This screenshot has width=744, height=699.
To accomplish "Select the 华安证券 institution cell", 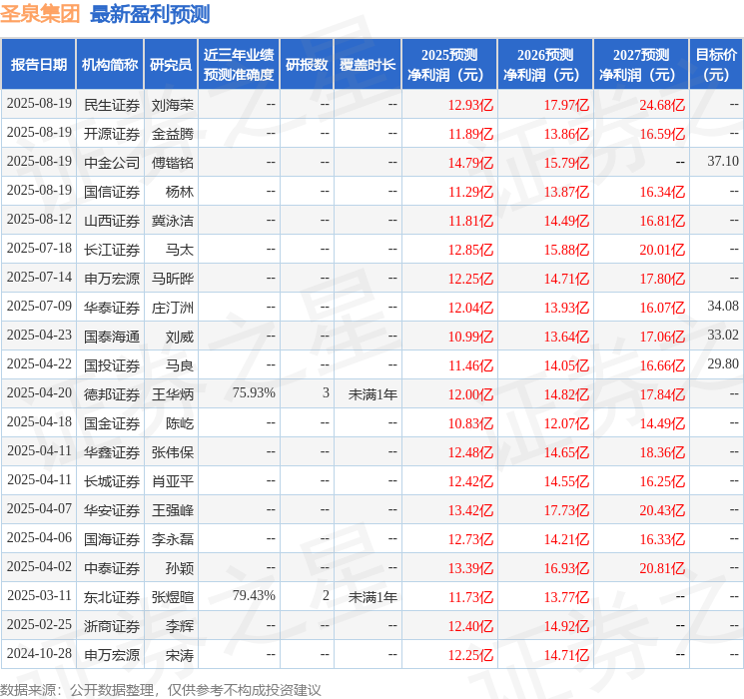I will point(112,510).
